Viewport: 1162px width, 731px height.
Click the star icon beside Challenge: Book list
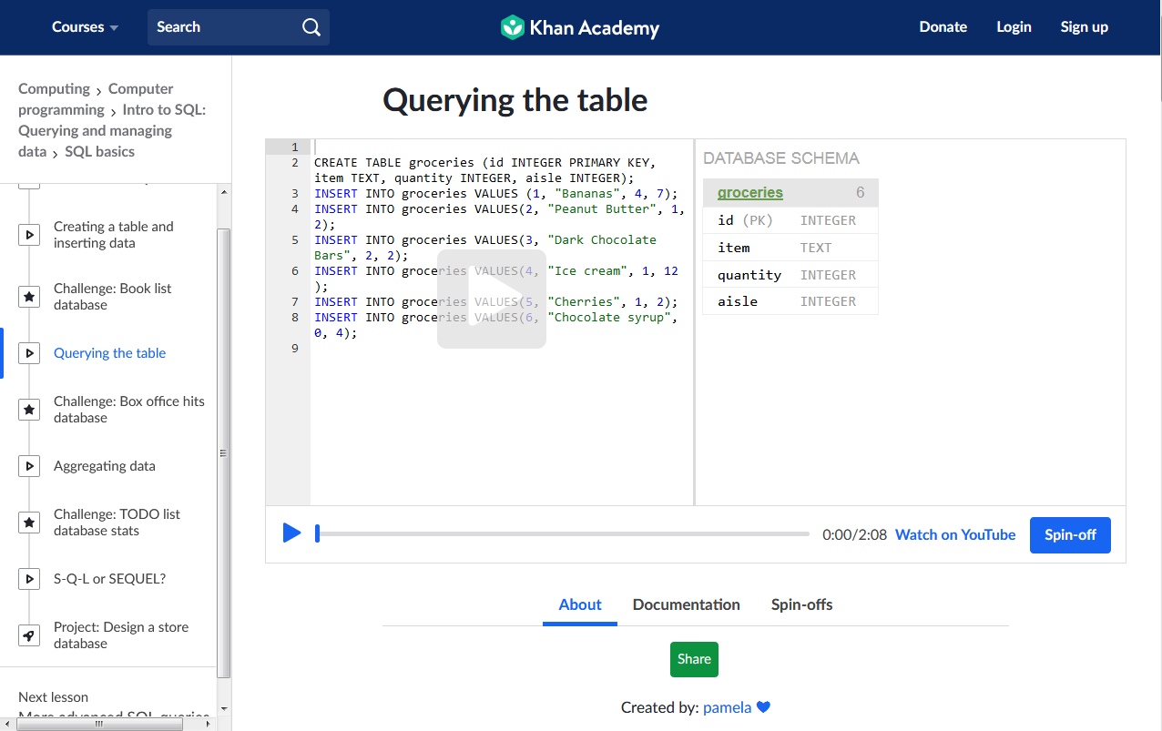(29, 297)
